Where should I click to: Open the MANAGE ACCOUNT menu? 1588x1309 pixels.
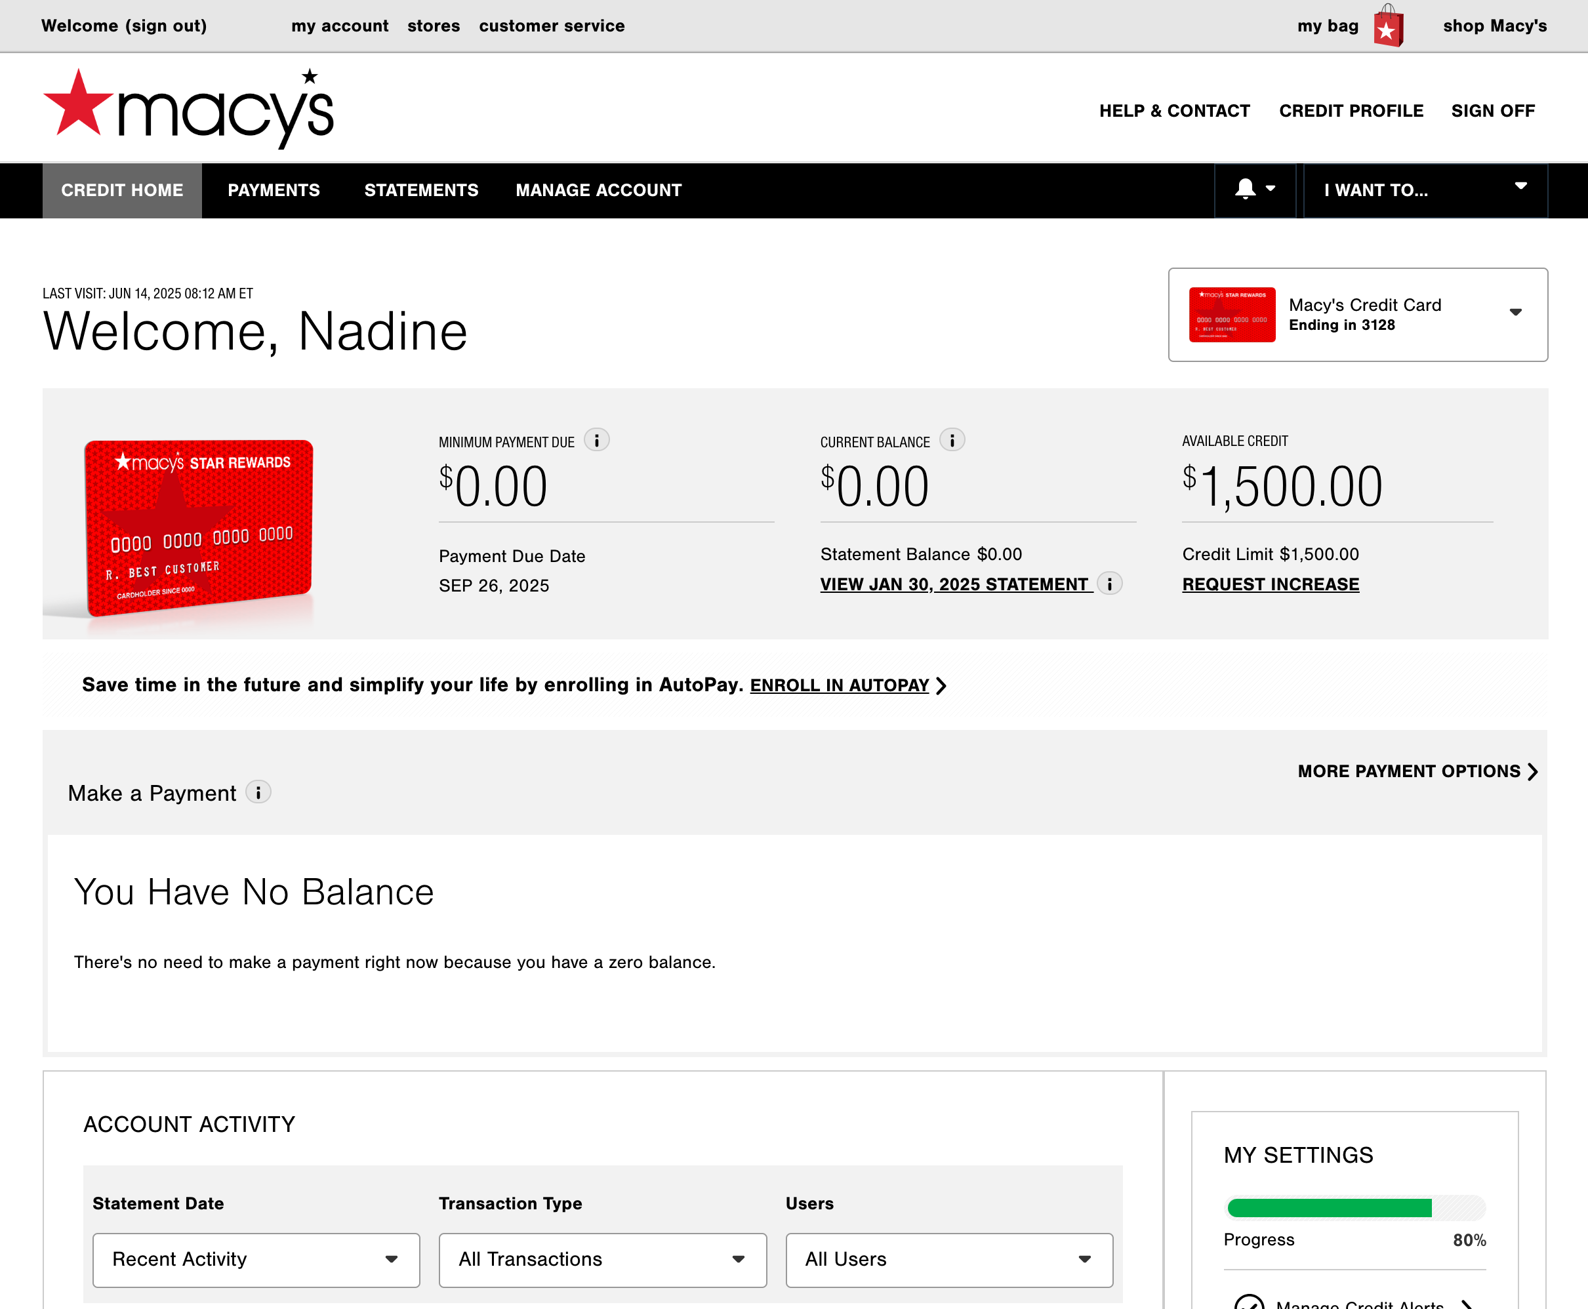[x=598, y=190]
